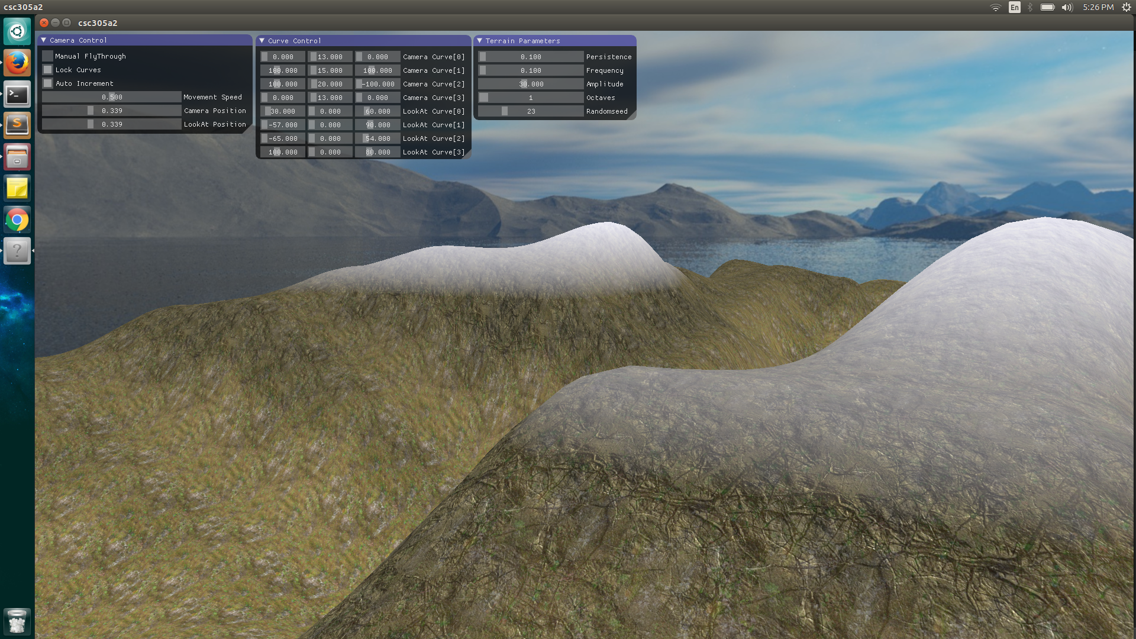The image size is (1136, 639).
Task: Open the sticky notes launcher icon
Action: click(x=17, y=189)
